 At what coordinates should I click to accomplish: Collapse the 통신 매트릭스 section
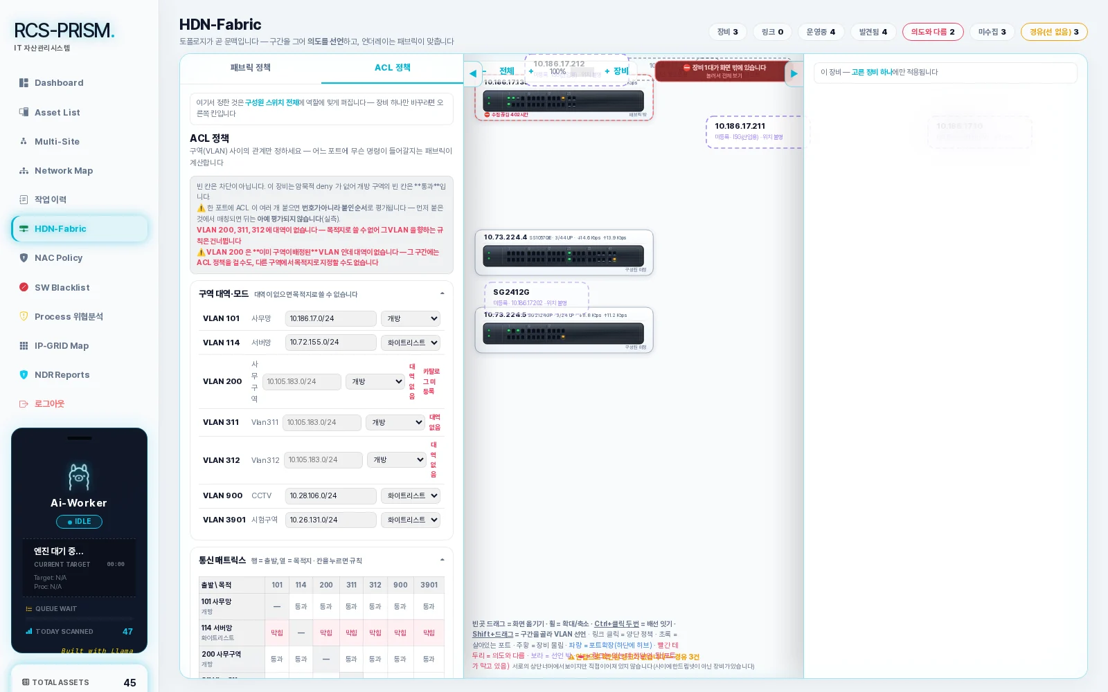click(442, 561)
